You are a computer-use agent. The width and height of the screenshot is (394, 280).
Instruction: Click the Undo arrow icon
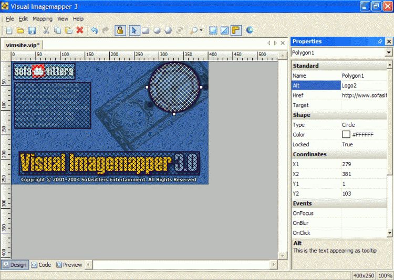pyautogui.click(x=94, y=30)
